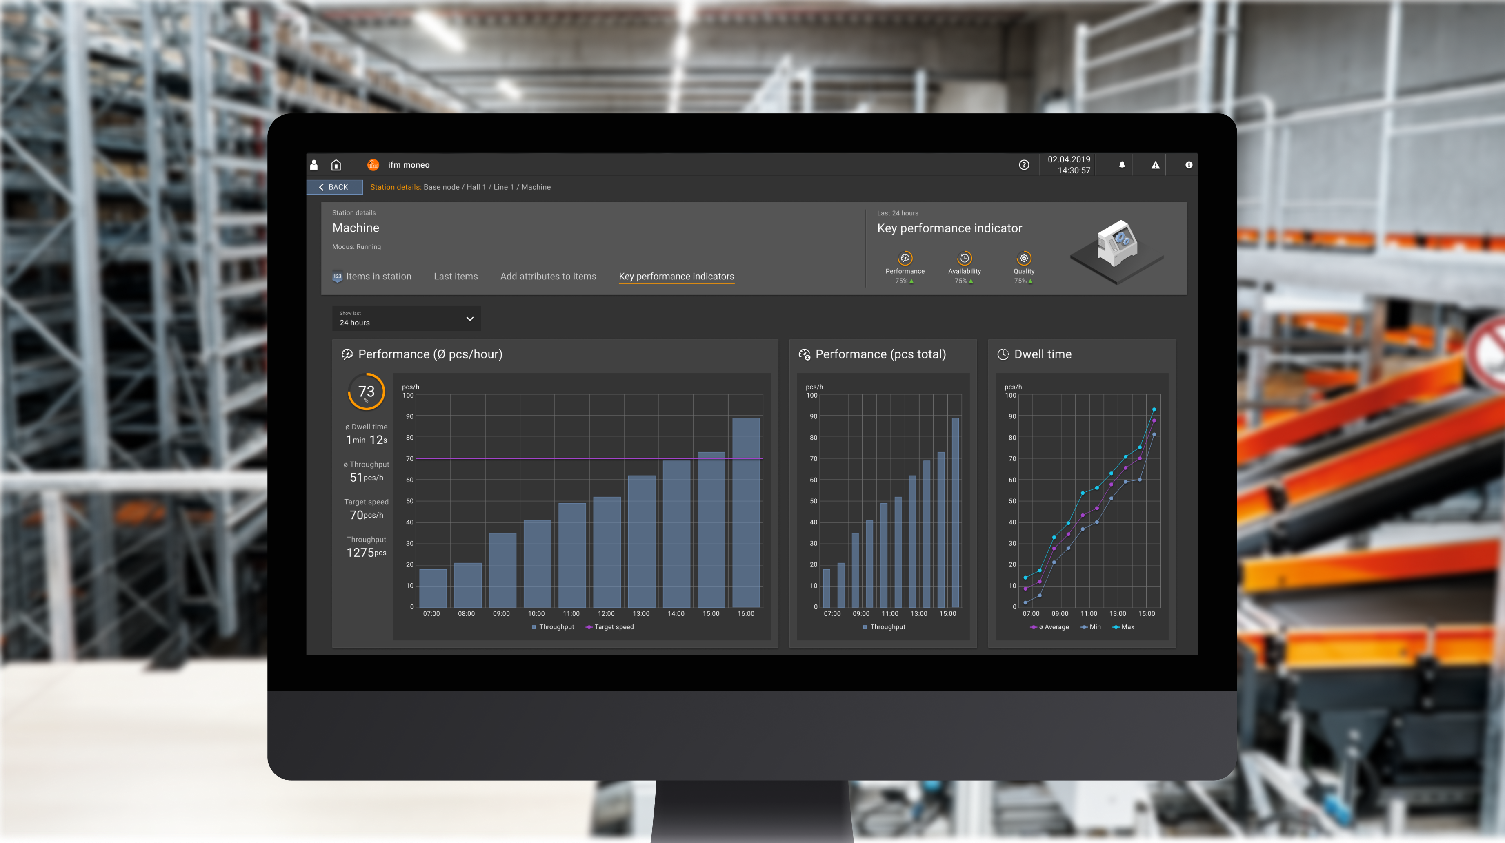Select the Key performance indicators tab
The width and height of the screenshot is (1505, 843).
pyautogui.click(x=676, y=276)
